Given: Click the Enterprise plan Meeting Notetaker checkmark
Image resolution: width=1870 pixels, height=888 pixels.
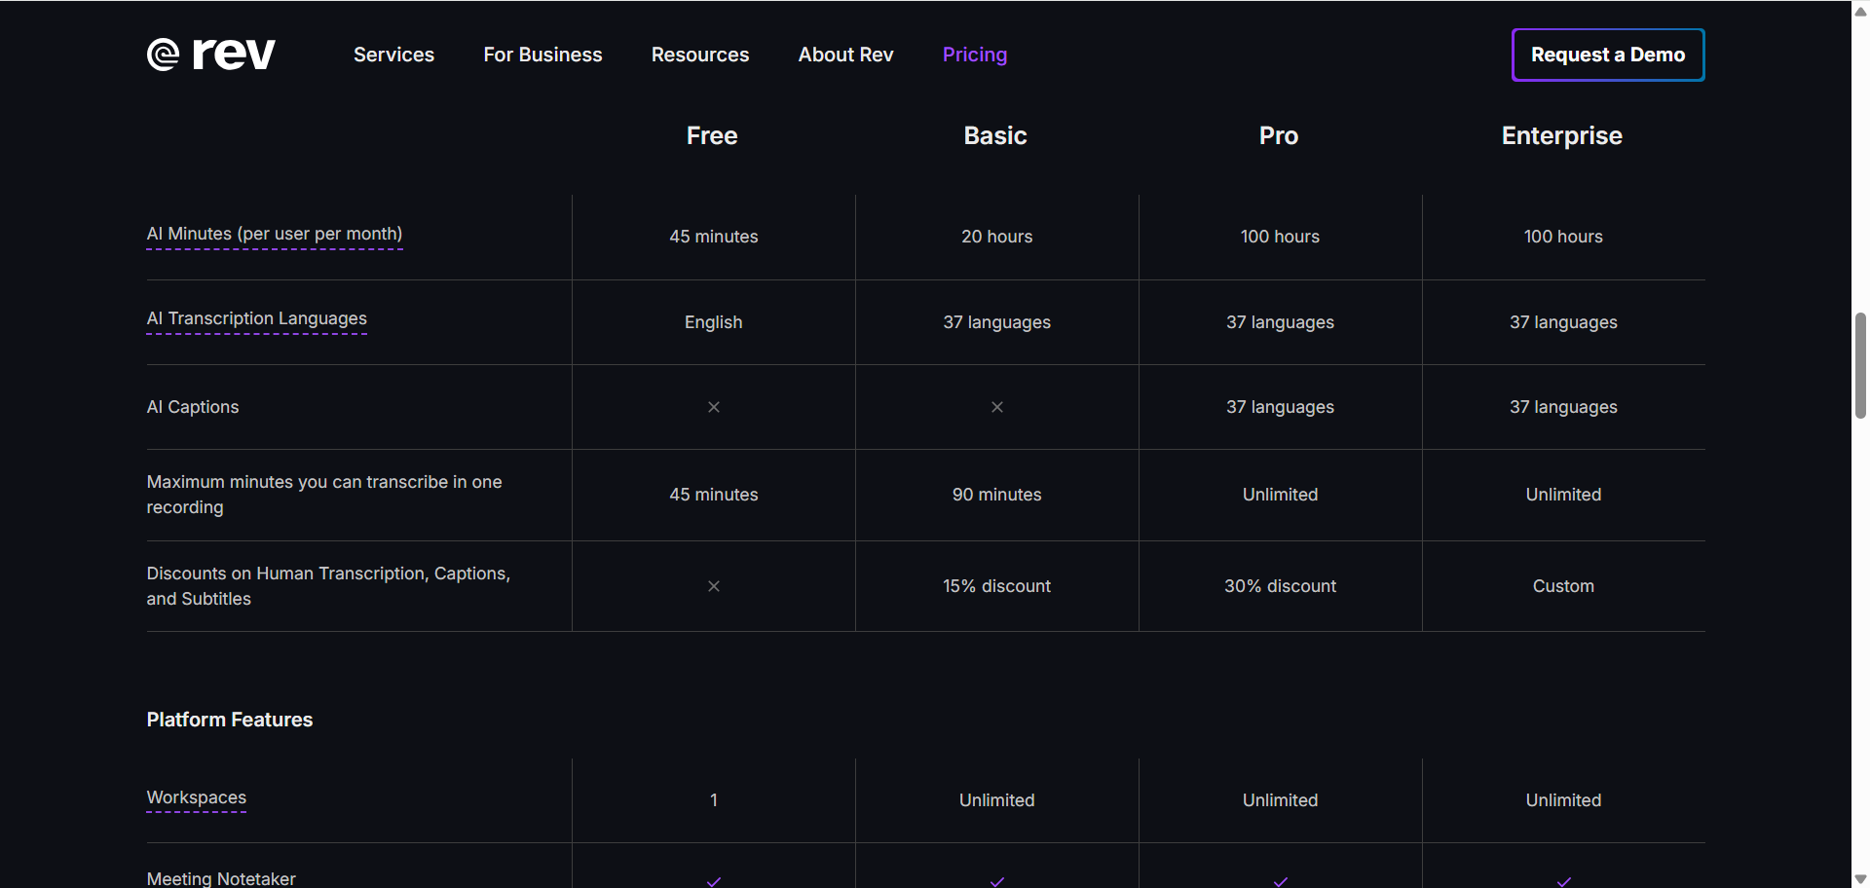Looking at the screenshot, I should [1564, 881].
